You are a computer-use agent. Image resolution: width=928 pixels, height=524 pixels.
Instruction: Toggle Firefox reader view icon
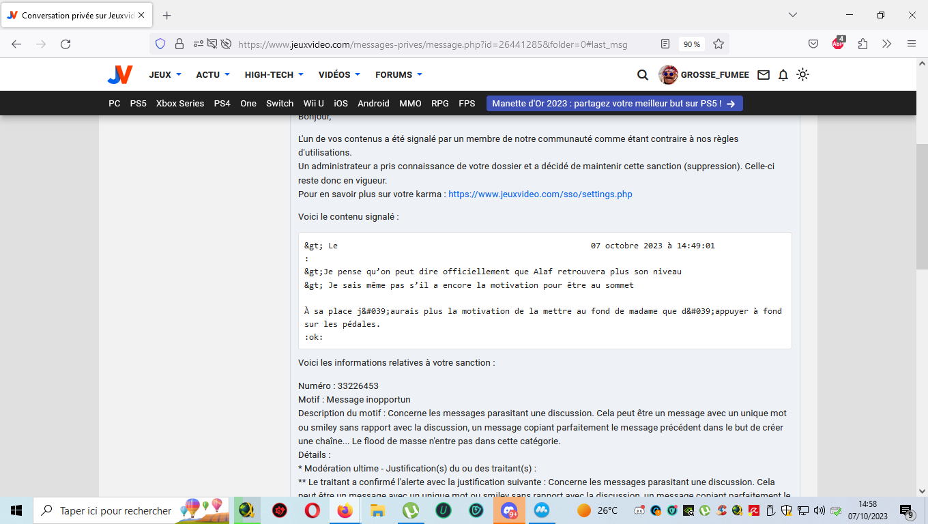click(665, 44)
